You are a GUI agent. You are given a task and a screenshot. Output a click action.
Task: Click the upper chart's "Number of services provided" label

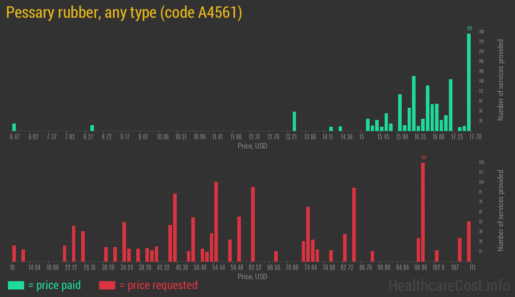pyautogui.click(x=501, y=80)
